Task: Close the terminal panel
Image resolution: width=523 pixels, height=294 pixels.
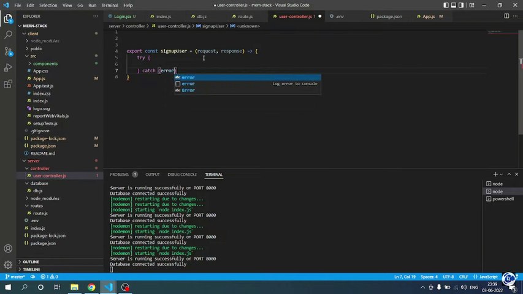Action: click(517, 175)
